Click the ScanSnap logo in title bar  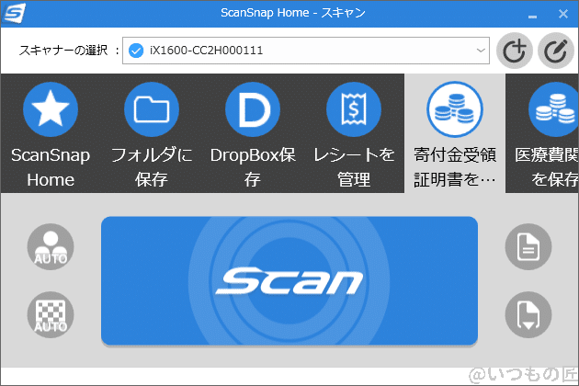tap(15, 14)
